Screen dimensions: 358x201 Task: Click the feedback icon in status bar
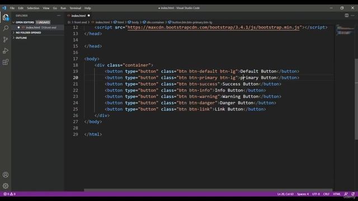tap(346, 194)
